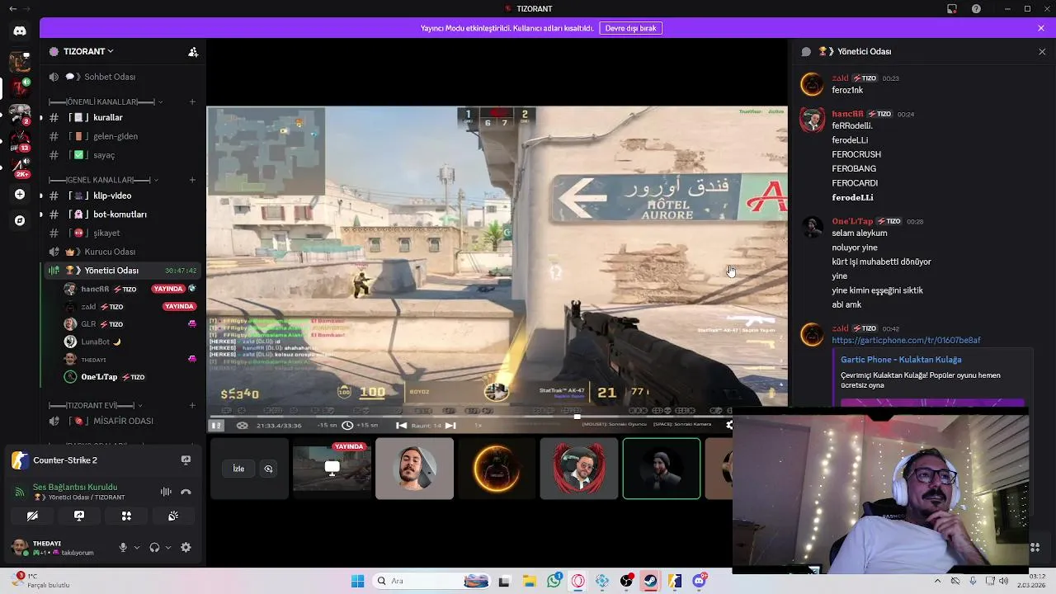The height and width of the screenshot is (594, 1056).
Task: Open the YAYINDA stream thumbnail
Action: 332,469
